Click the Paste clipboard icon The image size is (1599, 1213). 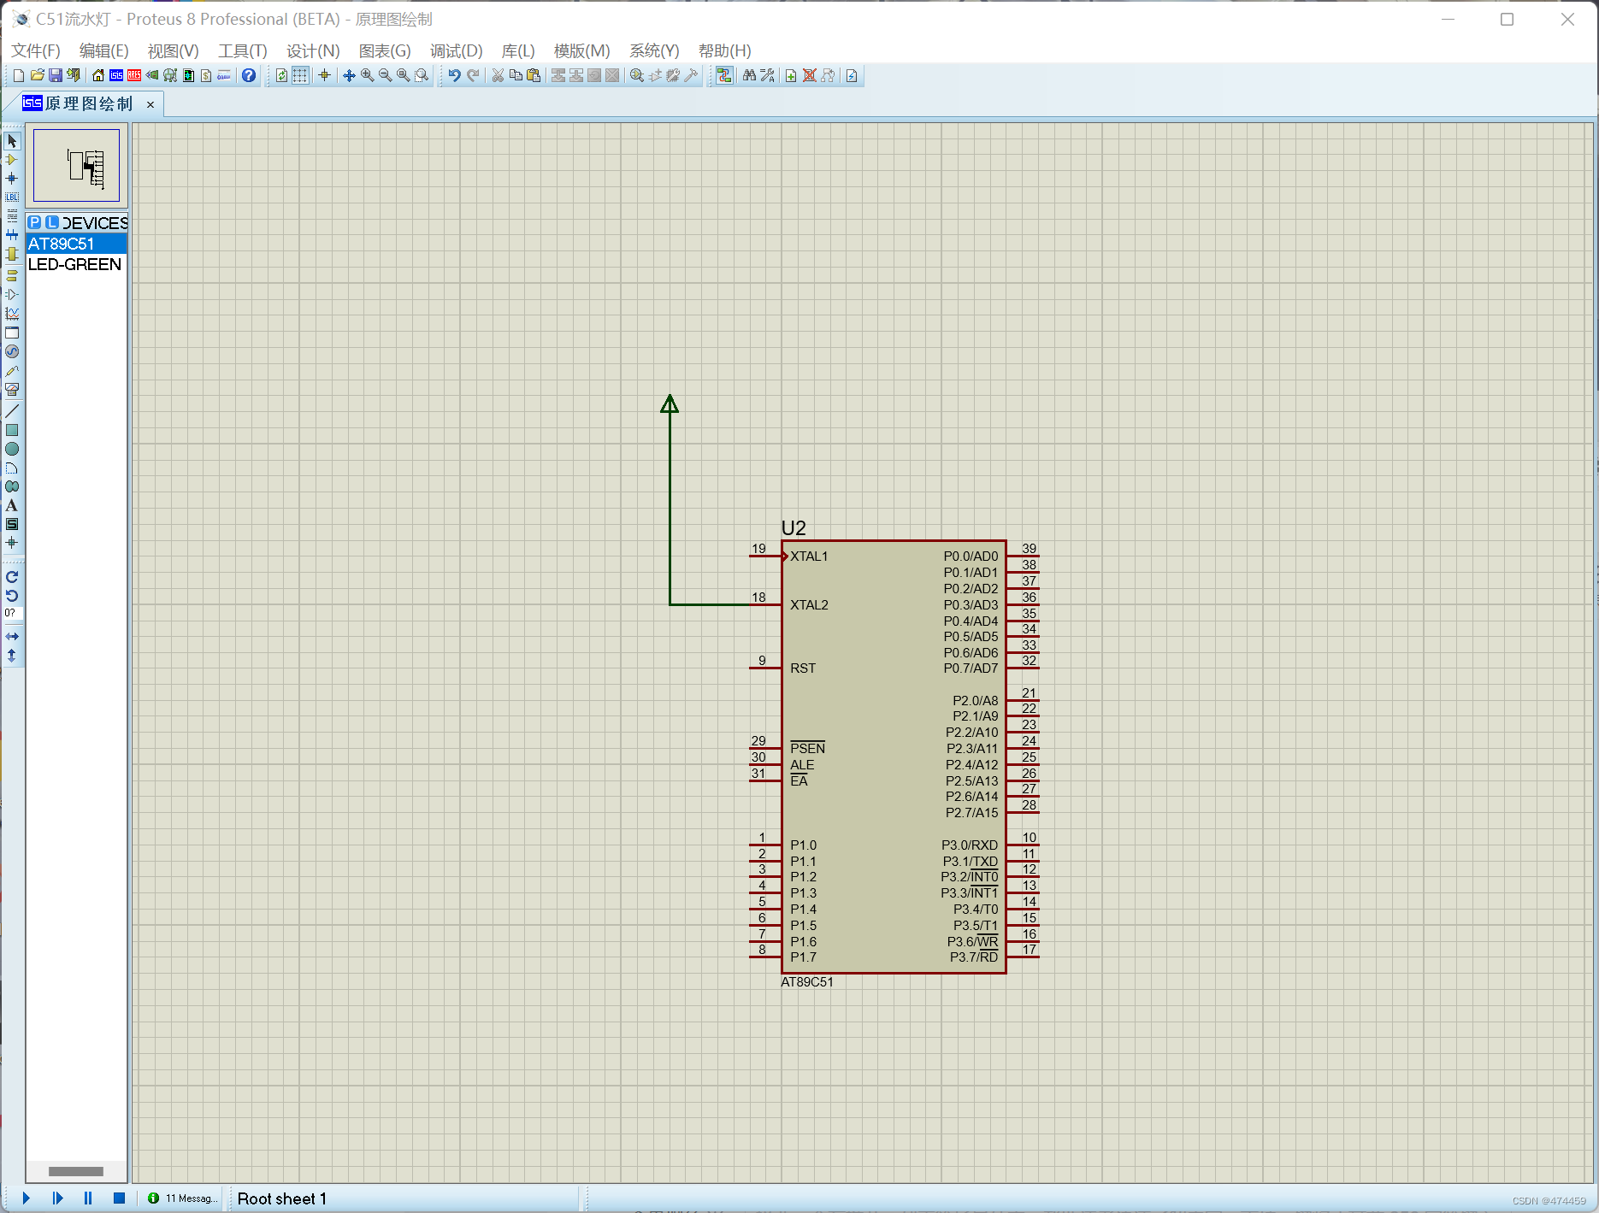click(534, 75)
